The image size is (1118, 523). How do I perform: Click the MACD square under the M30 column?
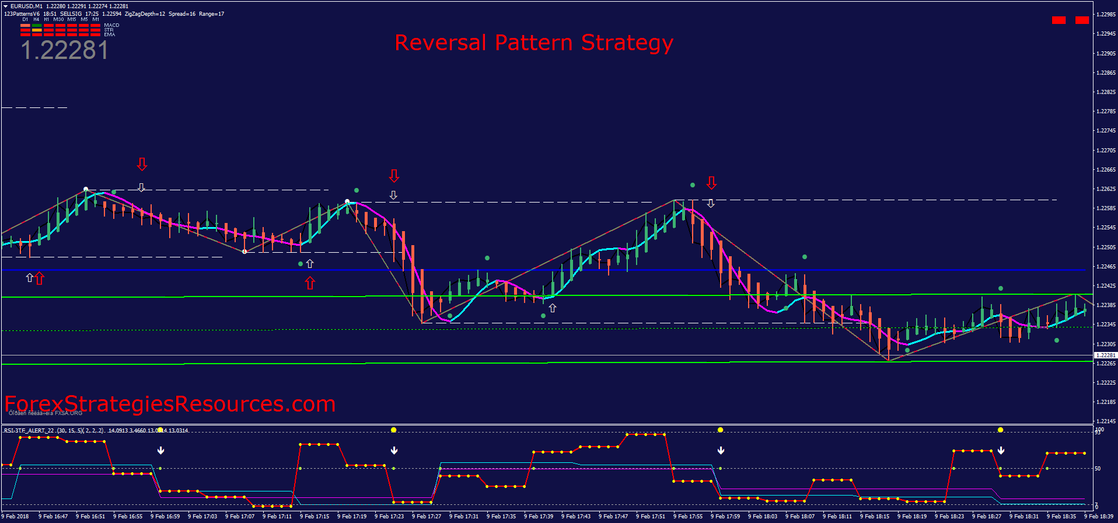pyautogui.click(x=60, y=26)
